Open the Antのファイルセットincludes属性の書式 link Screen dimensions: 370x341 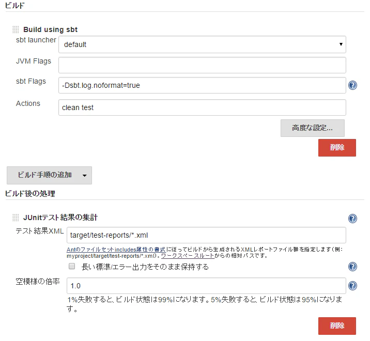tap(116, 250)
